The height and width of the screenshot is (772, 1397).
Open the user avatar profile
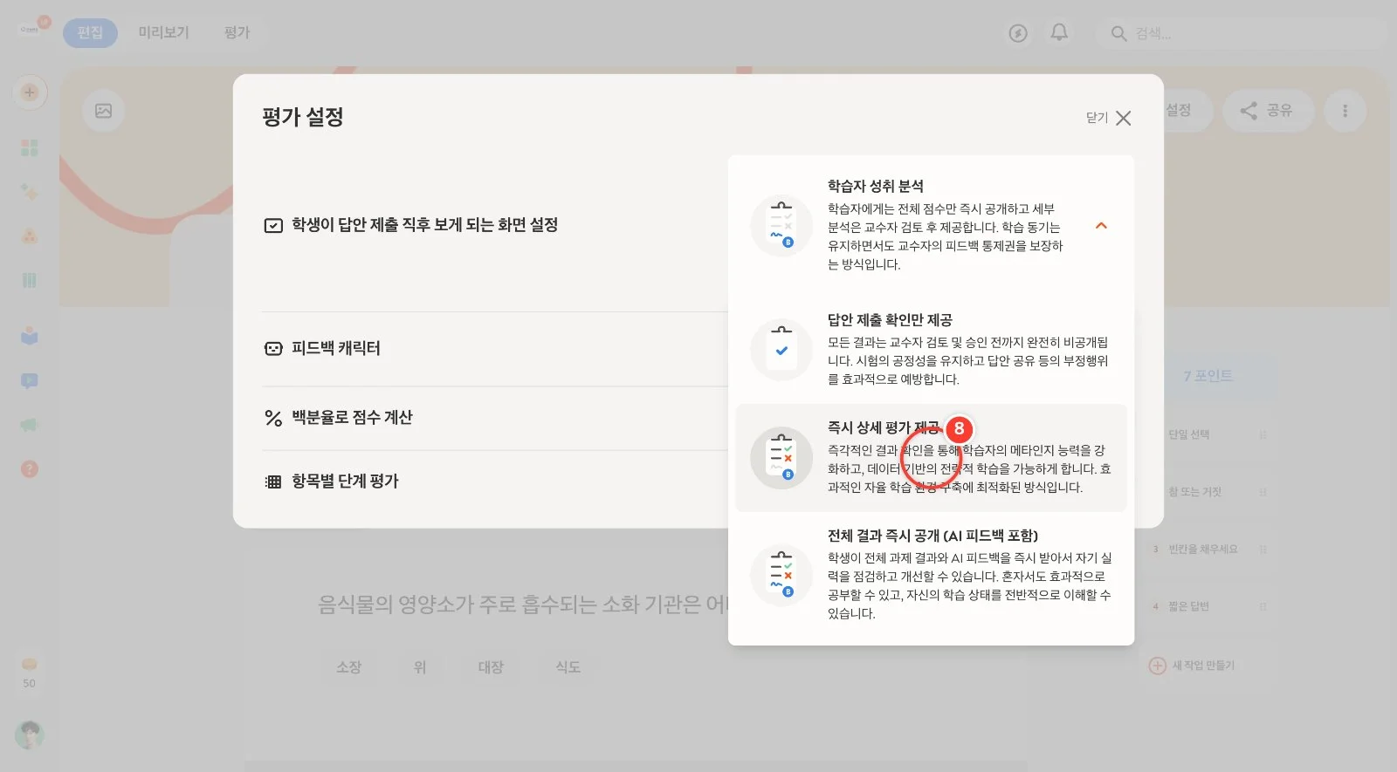(x=30, y=734)
